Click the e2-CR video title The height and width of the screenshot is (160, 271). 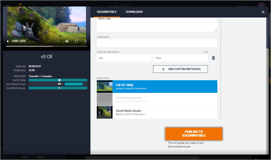click(x=46, y=56)
